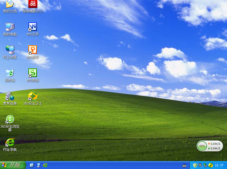
Task: Click the 我的电脑 desktop icon
Action: [x=10, y=27]
